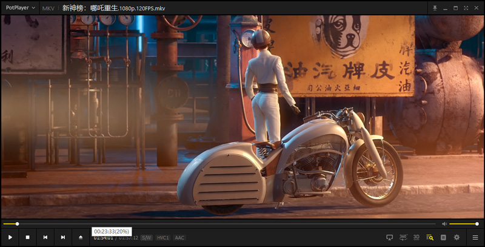Click the square panel icon beside the gear
The width and height of the screenshot is (485, 247).
[443, 237]
